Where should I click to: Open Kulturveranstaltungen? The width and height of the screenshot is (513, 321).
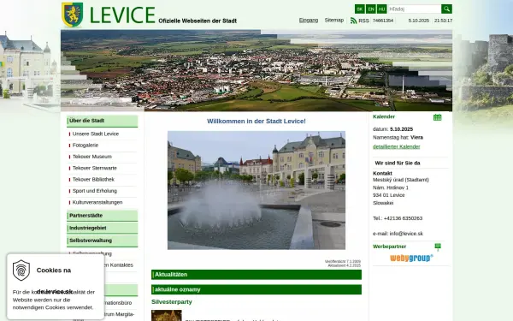coord(97,202)
